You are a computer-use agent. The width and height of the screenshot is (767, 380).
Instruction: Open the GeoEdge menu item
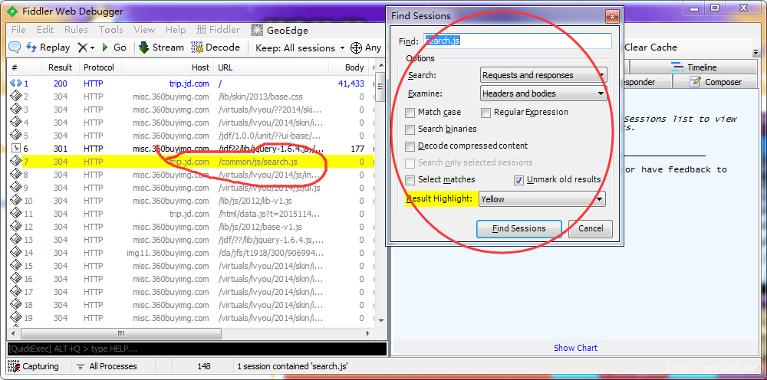click(x=280, y=31)
